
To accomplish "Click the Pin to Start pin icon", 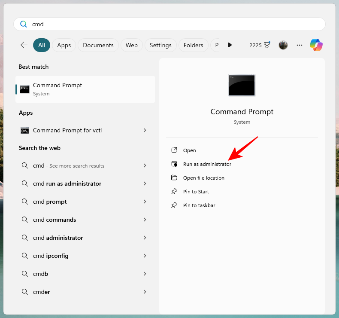I will 174,191.
